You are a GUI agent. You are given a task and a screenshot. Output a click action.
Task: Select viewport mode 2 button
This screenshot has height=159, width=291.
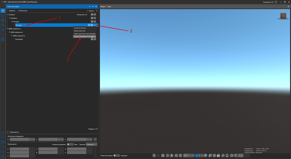[199, 155]
